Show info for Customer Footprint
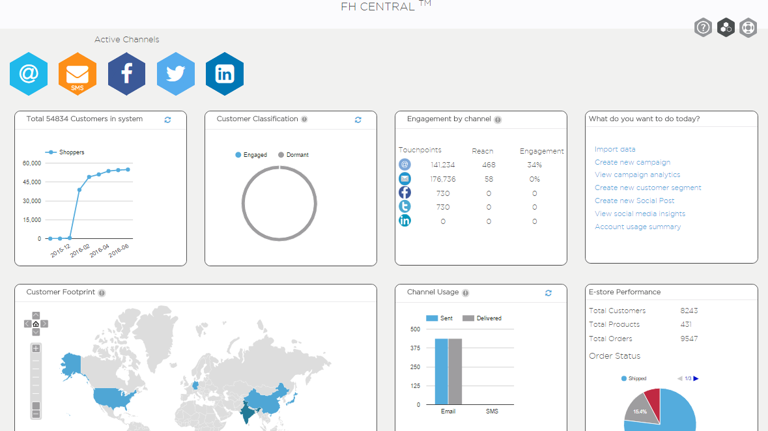The height and width of the screenshot is (431, 768). (102, 293)
